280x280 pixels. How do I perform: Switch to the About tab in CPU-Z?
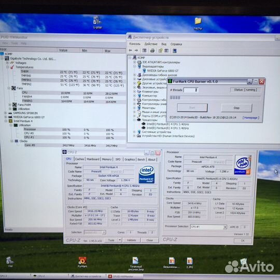tap(151, 160)
